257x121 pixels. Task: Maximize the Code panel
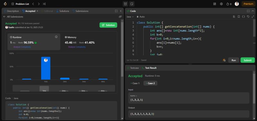pyautogui.click(x=248, y=11)
